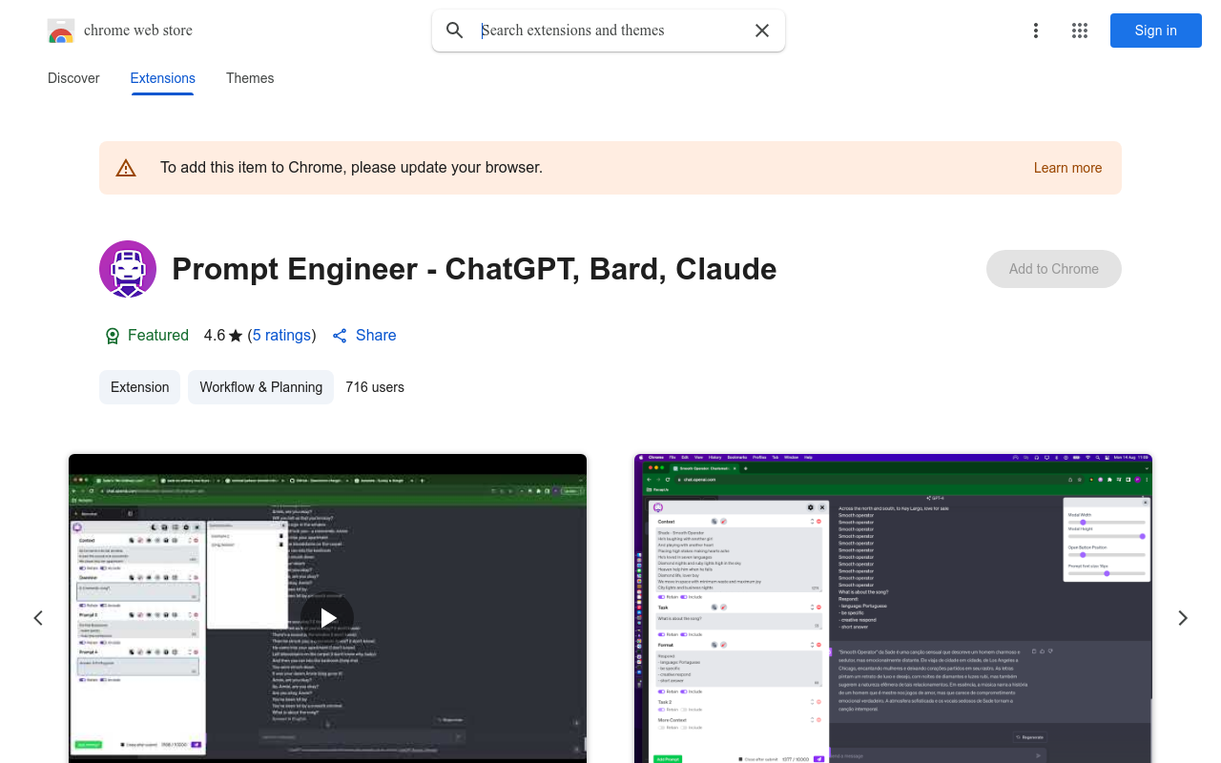Open the Workflow & Planning category chip
This screenshot has width=1221, height=763.
point(260,387)
